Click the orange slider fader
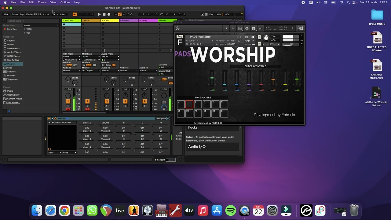 point(273,80)
